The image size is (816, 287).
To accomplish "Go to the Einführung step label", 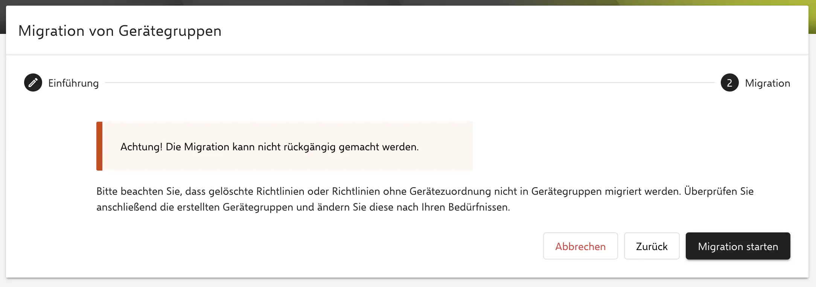I will (73, 83).
